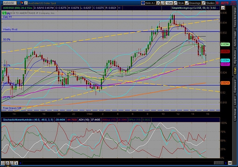Viewport: 238px width, 167px height.
Task: Click the chart settings icon above price axis
Action: point(223,8)
